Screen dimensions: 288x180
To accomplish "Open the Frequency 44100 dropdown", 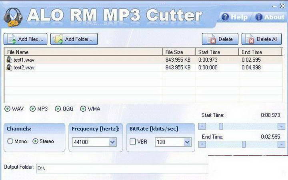I will [x=112, y=142].
